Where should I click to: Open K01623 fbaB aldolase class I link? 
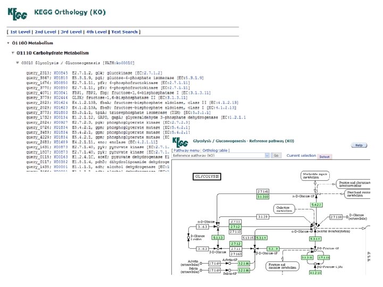[x=61, y=107]
